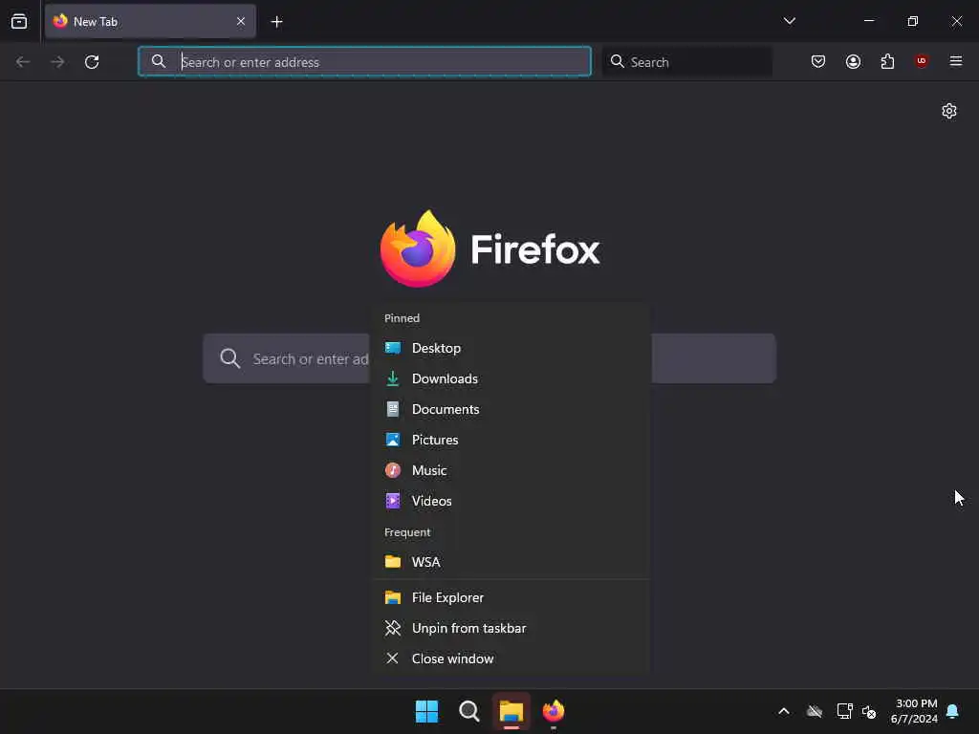Personalize new tab with gear icon

(949, 111)
